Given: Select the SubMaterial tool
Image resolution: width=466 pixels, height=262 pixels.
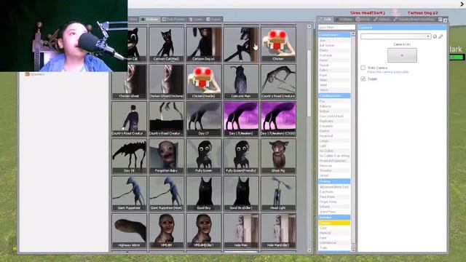Looking at the screenshot, I should 334,242.
